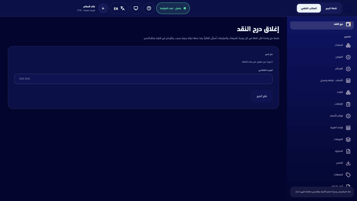
Task: Switch to نقطة البيع tab
Action: coord(331,8)
